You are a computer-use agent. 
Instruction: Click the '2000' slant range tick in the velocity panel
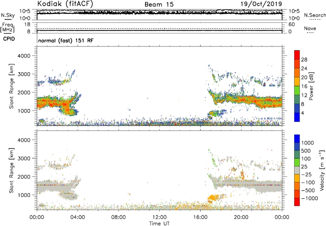[x=24, y=177]
